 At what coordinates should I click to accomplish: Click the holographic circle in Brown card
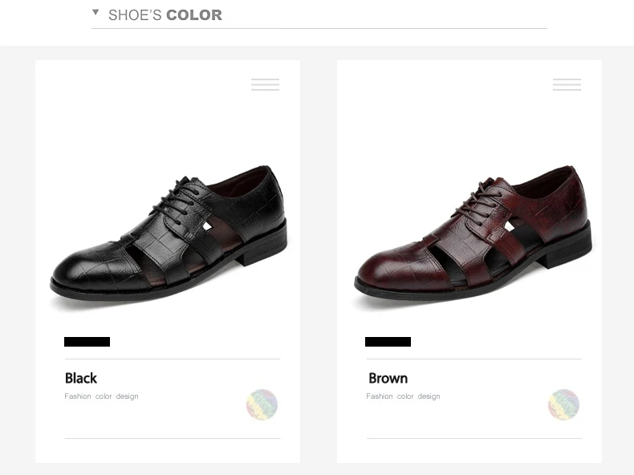(x=563, y=404)
